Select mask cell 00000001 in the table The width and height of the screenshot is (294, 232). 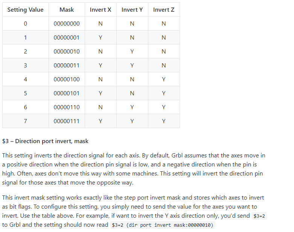click(x=67, y=38)
